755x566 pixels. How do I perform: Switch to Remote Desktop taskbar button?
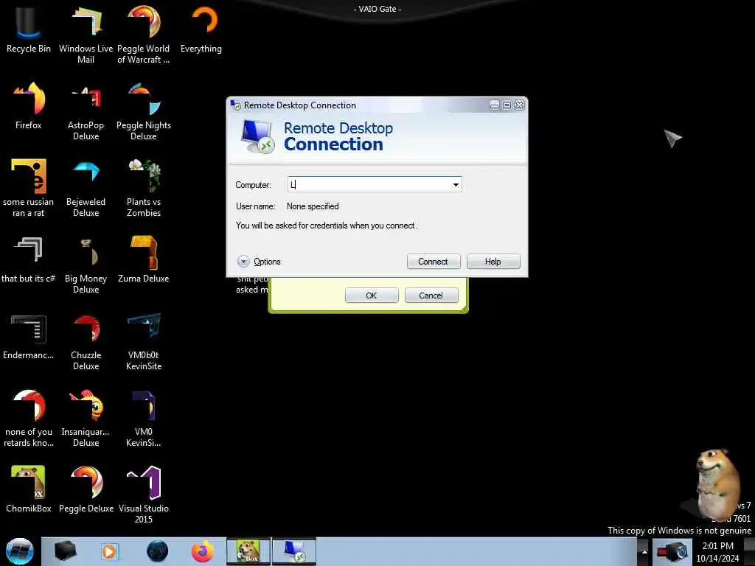[294, 551]
